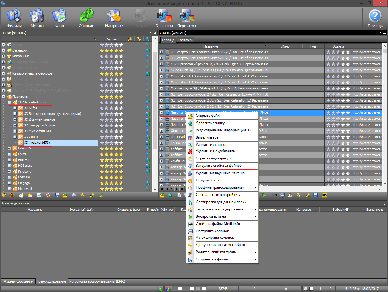Switch to the Карточки tab

point(185,40)
